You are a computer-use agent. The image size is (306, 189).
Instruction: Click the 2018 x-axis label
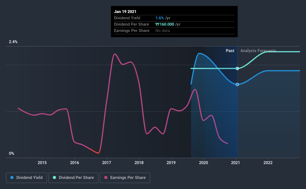pyautogui.click(x=139, y=163)
